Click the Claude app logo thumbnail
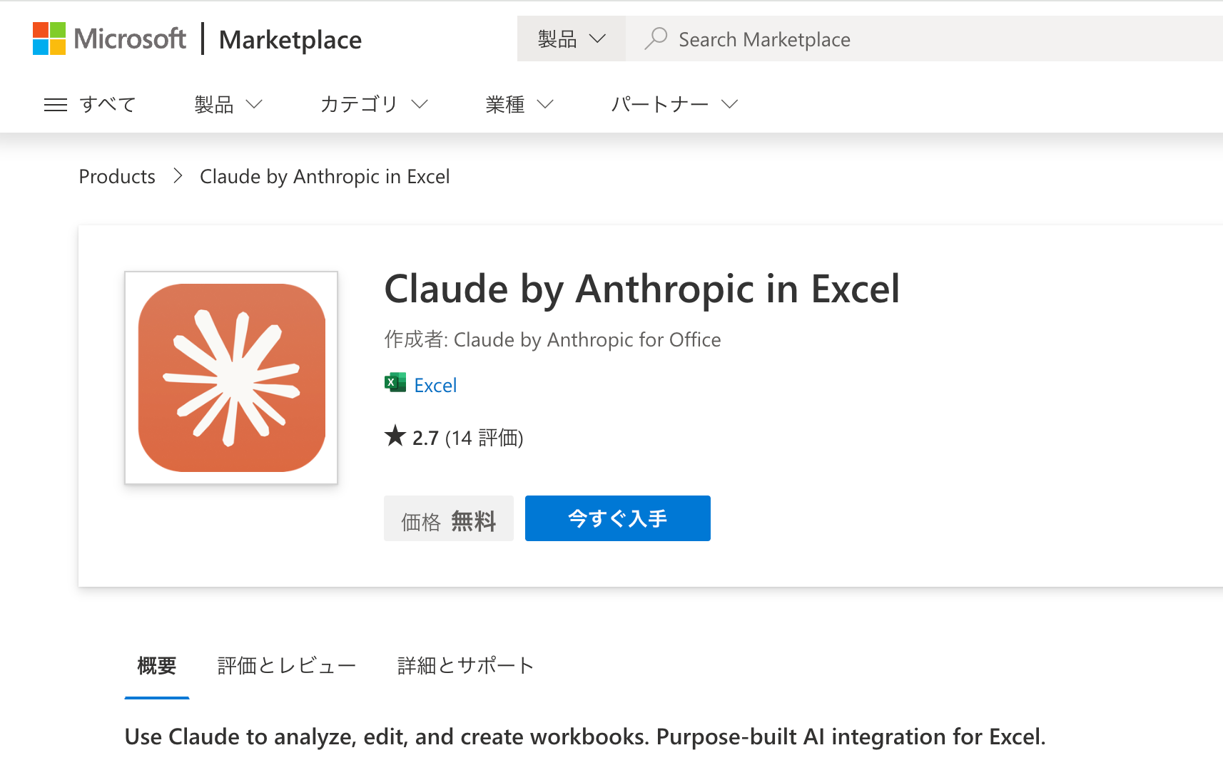The image size is (1223, 770). pos(231,378)
